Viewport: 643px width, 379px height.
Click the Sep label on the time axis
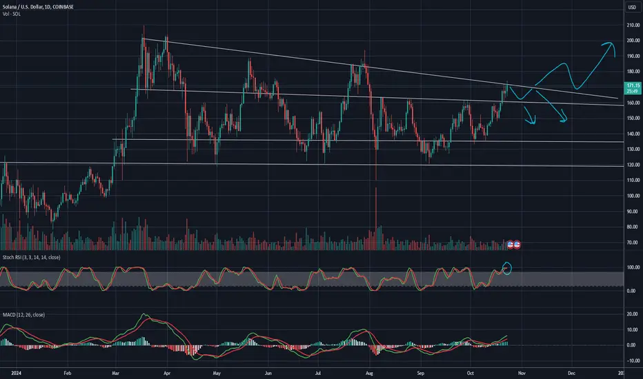[x=420, y=373]
